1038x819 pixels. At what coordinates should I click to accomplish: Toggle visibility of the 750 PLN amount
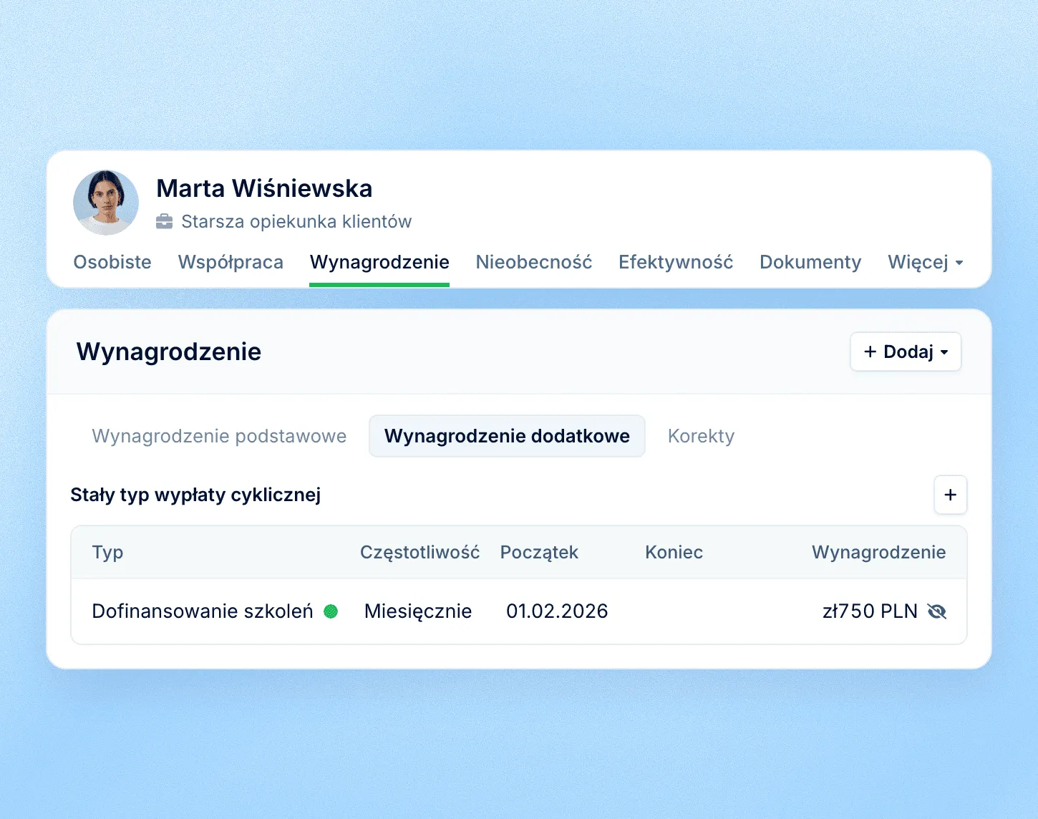coord(937,611)
